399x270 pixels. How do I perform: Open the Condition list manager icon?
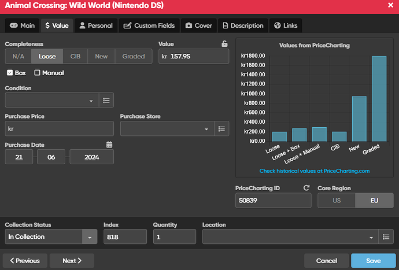[x=106, y=100]
